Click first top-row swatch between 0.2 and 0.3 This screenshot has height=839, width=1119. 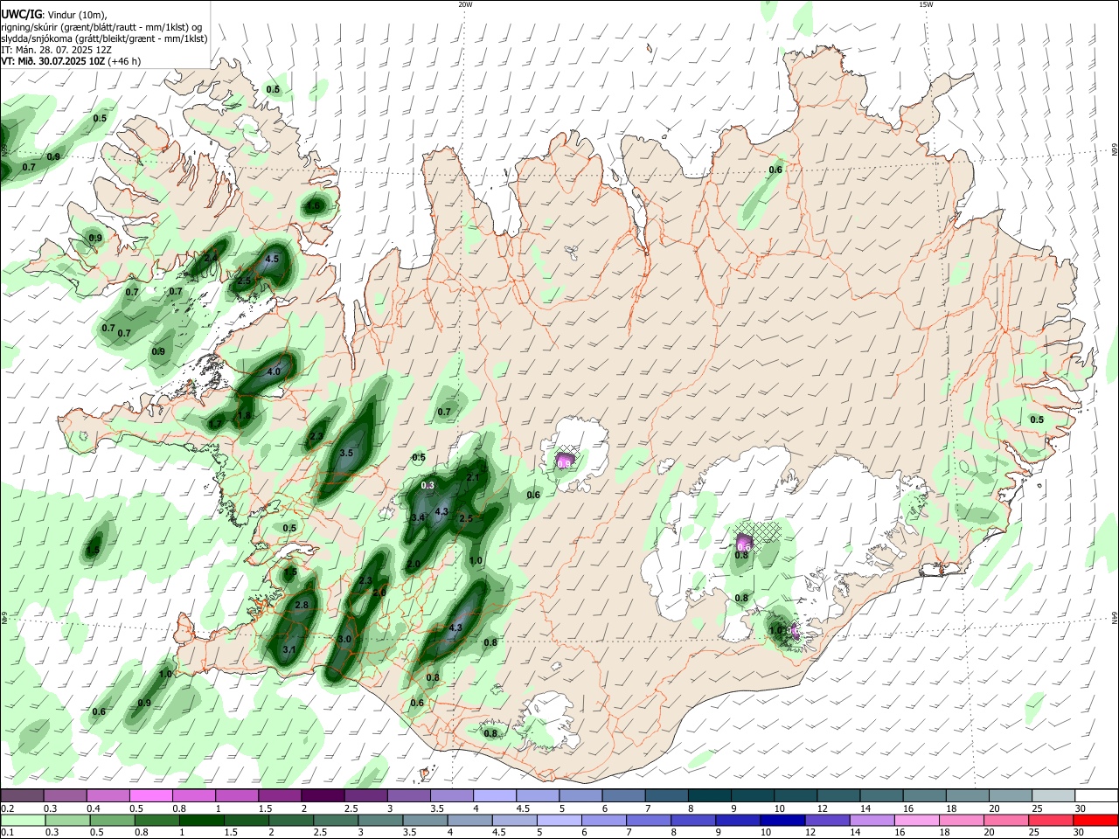coord(22,795)
